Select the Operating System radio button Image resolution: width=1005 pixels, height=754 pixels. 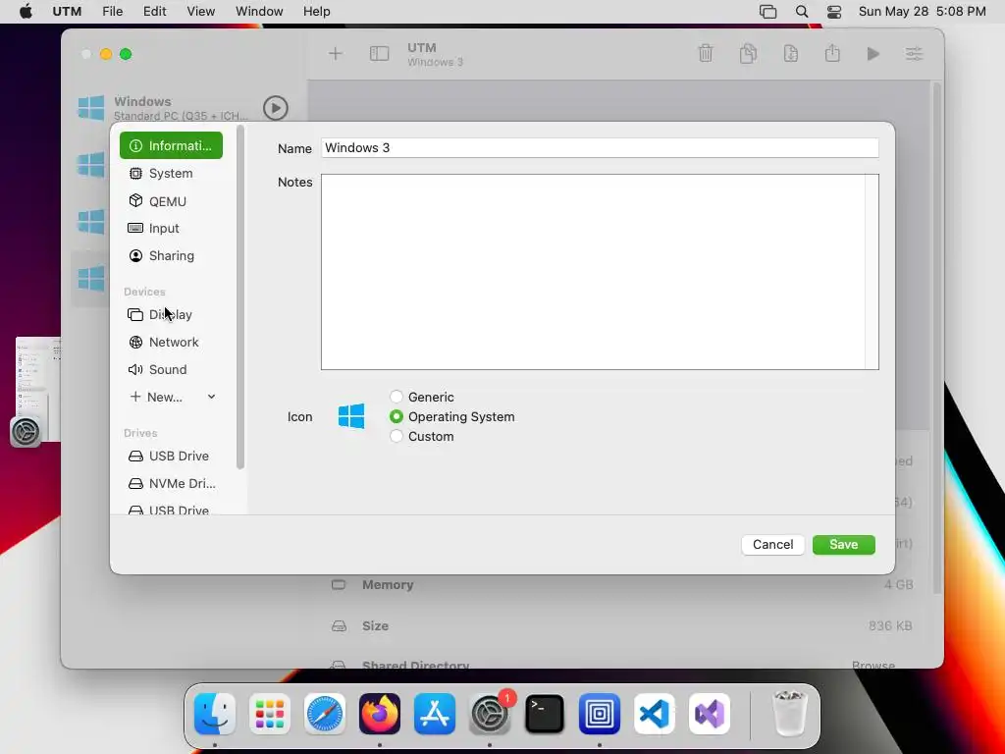[397, 416]
